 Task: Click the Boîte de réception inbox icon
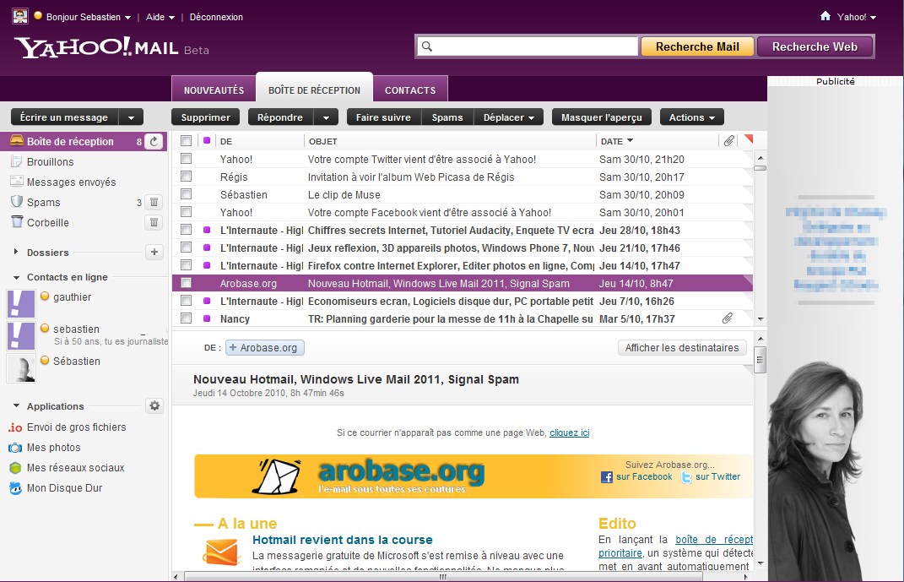[x=17, y=141]
